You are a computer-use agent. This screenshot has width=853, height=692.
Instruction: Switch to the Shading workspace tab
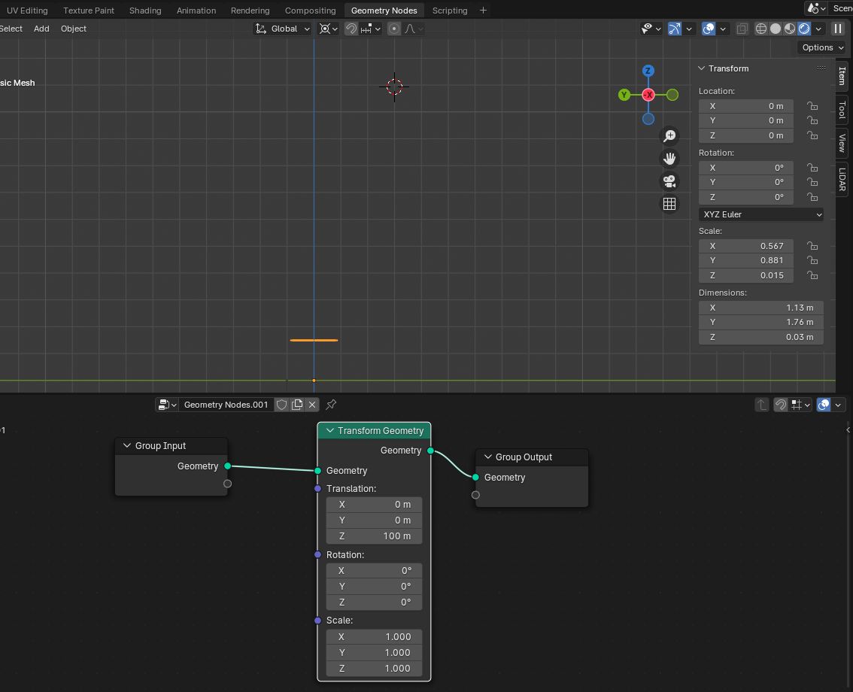[x=145, y=11]
